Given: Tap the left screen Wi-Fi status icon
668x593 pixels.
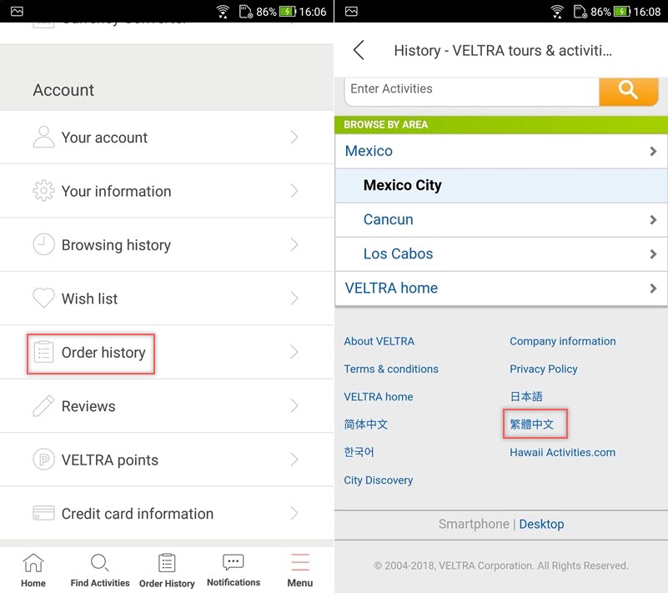Looking at the screenshot, I should tap(223, 12).
